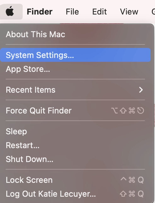155x203 pixels.
Task: Click the Log Out shift-command-Q shortcut hint
Action: (132, 194)
